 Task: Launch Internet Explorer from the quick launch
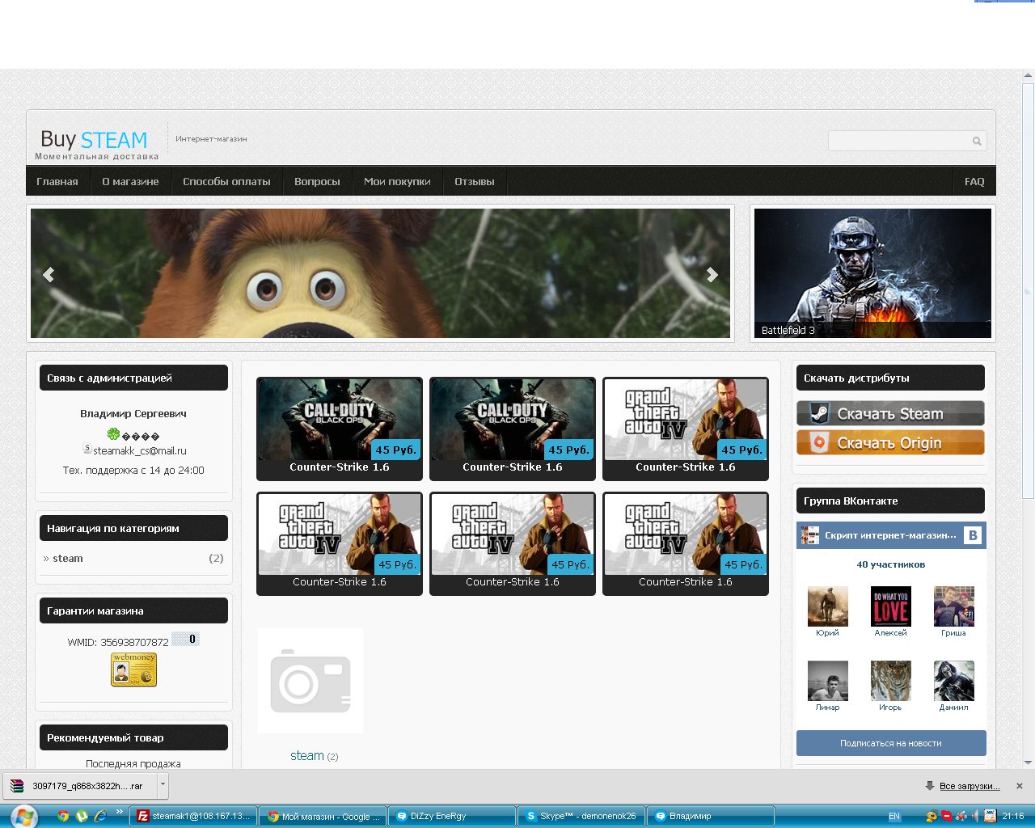pos(100,816)
